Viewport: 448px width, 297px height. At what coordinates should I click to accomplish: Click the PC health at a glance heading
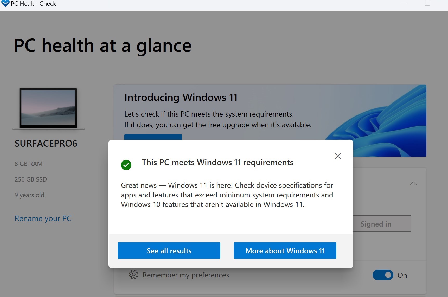point(103,46)
